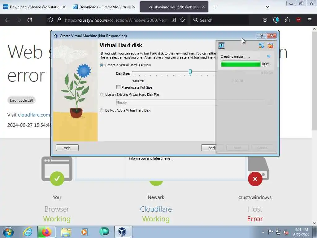Expand the list all tabs chevron
The image size is (317, 238).
pyautogui.click(x=267, y=7)
